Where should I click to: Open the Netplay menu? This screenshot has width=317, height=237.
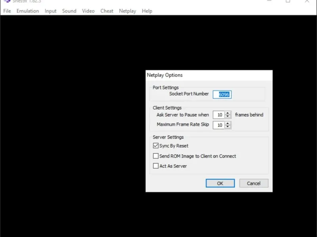[128, 11]
